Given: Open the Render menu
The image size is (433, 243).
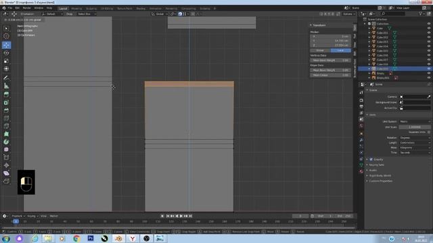Looking at the screenshot, I should (x=27, y=8).
